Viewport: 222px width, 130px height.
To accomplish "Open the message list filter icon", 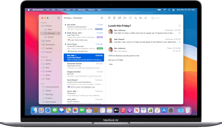I will [102, 18].
